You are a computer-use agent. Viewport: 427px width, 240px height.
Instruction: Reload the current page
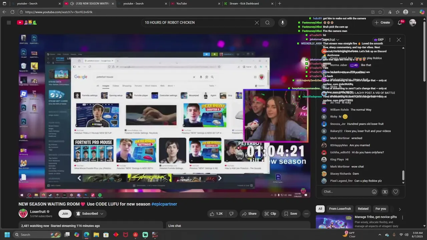[x=12, y=12]
